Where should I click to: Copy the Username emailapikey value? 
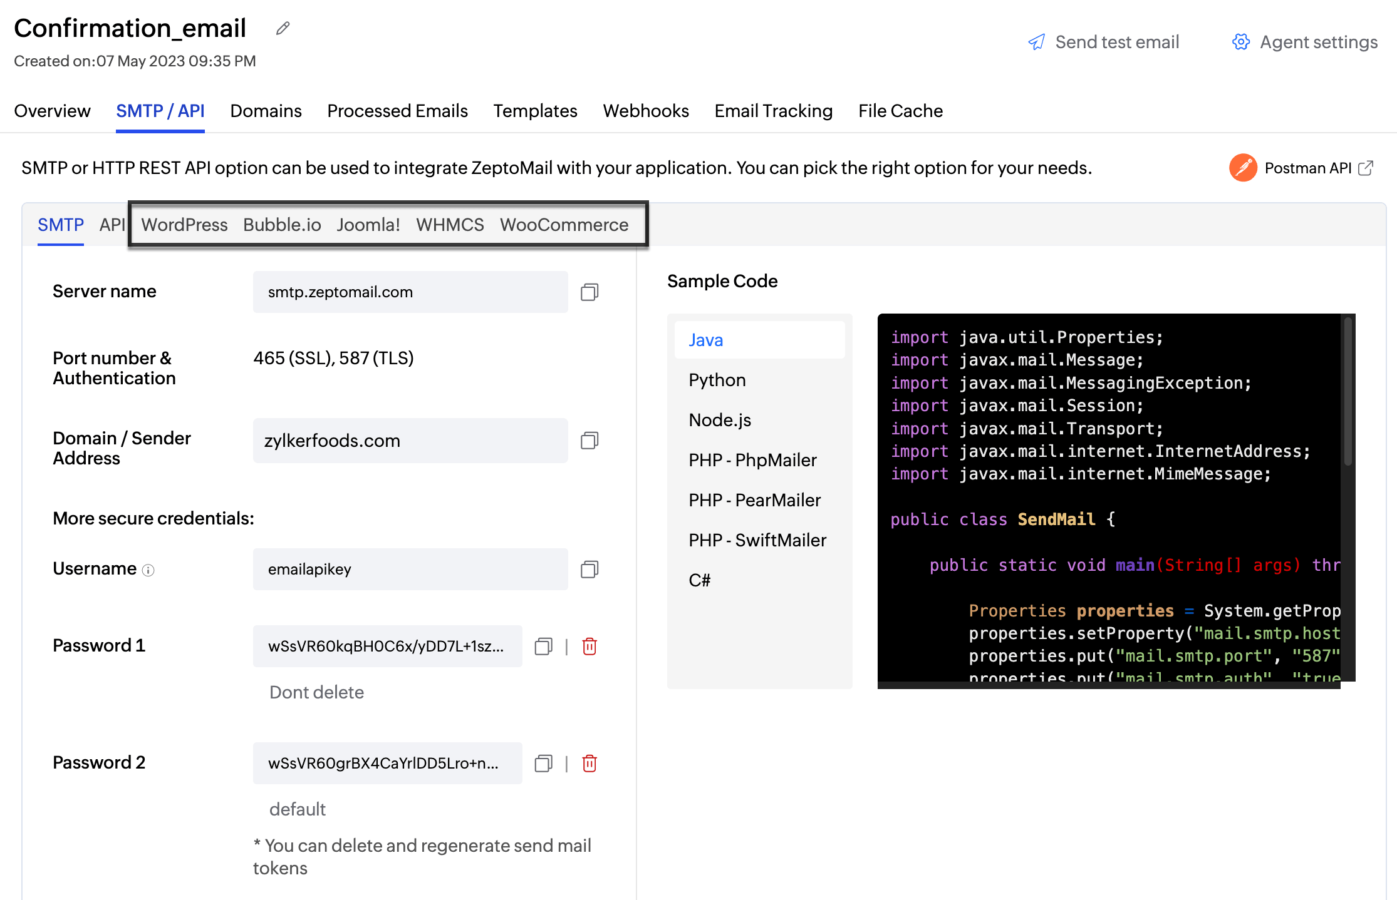(589, 569)
